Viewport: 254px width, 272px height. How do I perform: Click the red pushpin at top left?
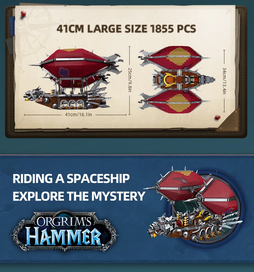click(x=23, y=14)
